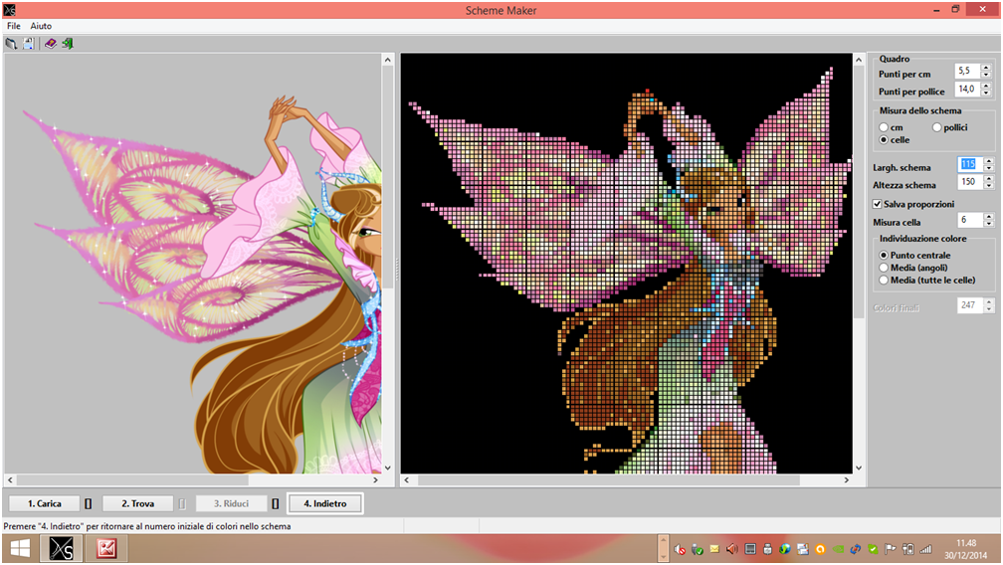Click the green exit door toolbar icon

click(68, 44)
